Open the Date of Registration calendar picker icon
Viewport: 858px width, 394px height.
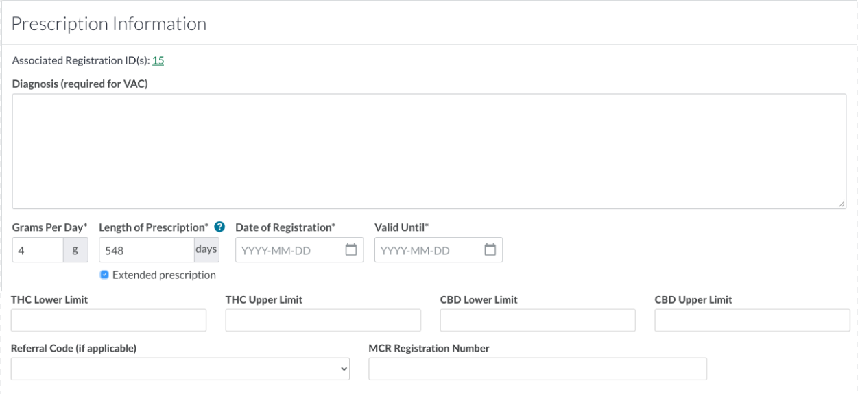pyautogui.click(x=350, y=250)
